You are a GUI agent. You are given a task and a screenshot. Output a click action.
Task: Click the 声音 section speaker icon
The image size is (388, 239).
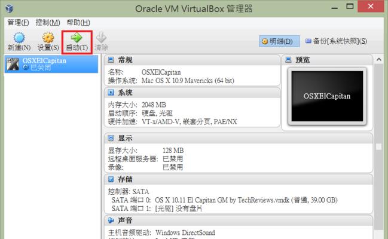coord(111,220)
